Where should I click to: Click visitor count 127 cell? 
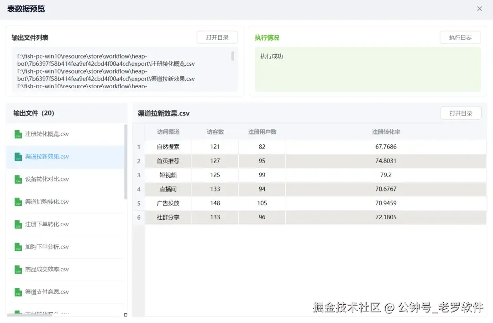[215, 161]
